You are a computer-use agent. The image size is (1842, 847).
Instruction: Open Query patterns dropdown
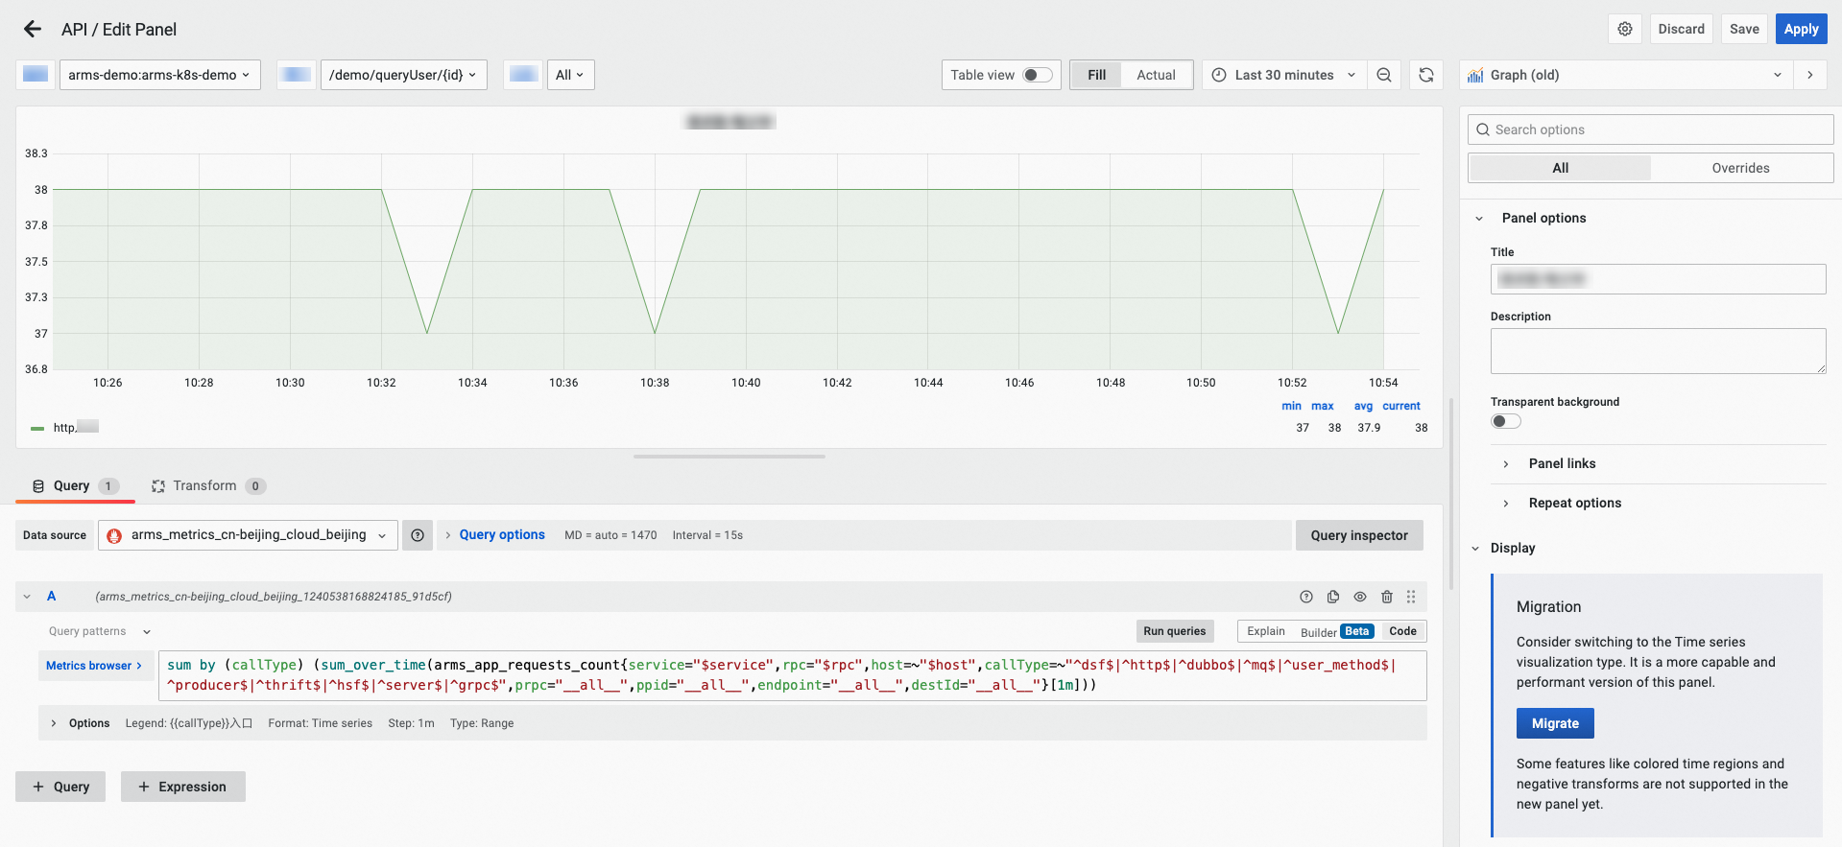click(100, 631)
